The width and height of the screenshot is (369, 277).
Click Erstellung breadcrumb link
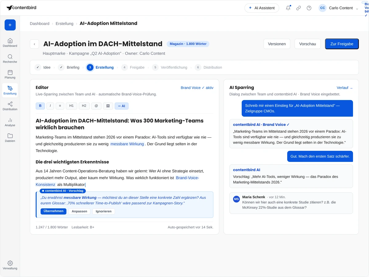pos(65,23)
